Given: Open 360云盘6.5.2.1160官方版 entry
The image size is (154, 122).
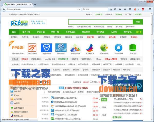Looking at the screenshot, I should point(66,115).
